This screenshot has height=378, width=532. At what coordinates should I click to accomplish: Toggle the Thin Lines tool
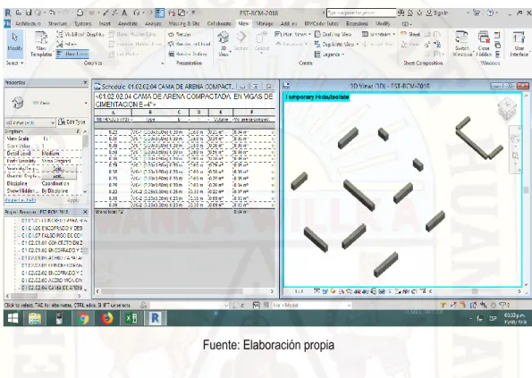point(72,54)
